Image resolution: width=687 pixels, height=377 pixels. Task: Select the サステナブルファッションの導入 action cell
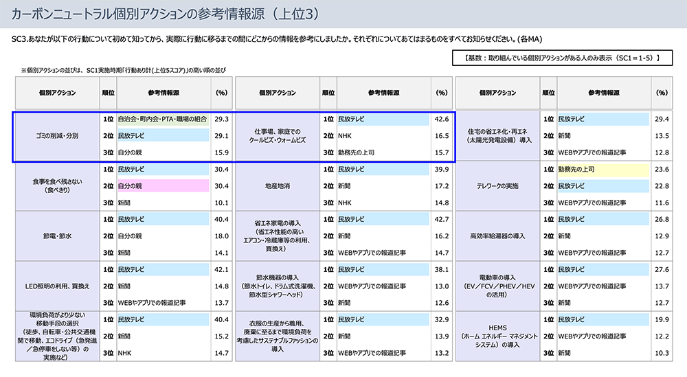click(x=278, y=336)
